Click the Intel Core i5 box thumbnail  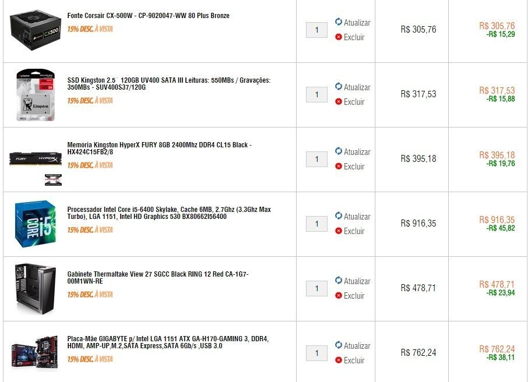pos(35,224)
